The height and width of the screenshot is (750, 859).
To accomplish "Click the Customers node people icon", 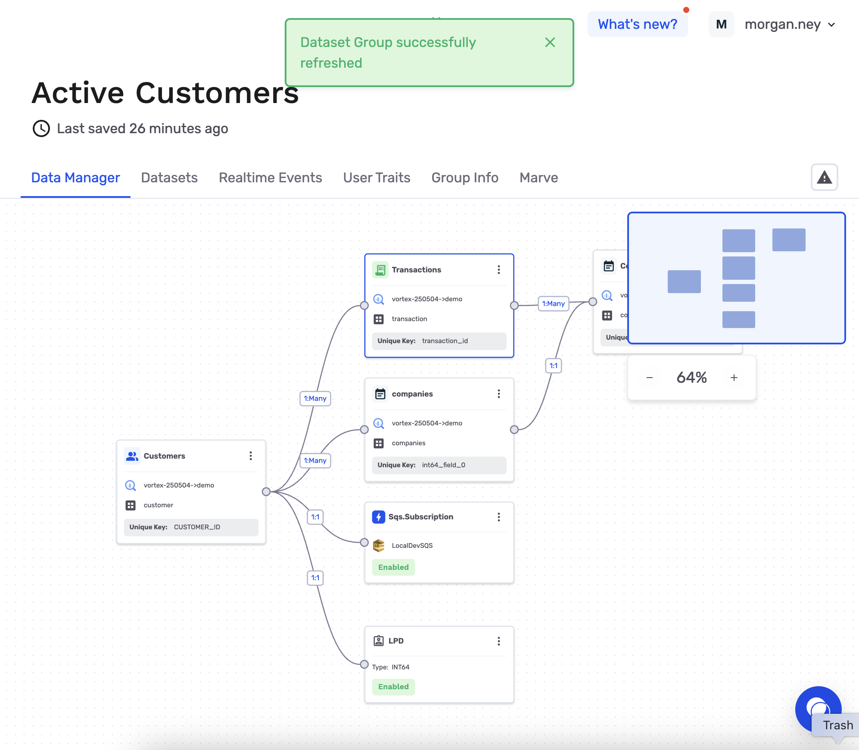I will click(x=132, y=456).
